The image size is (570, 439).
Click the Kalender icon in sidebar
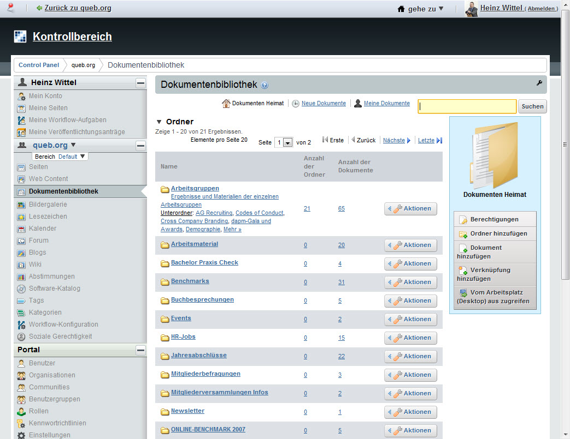[x=21, y=228]
